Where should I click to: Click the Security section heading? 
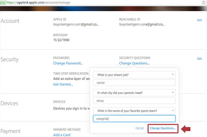click(10, 59)
